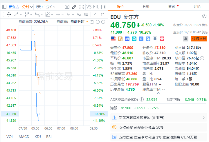Switch chart to fullscreen mode
This screenshot has height=142, width=209.
[x=82, y=7]
